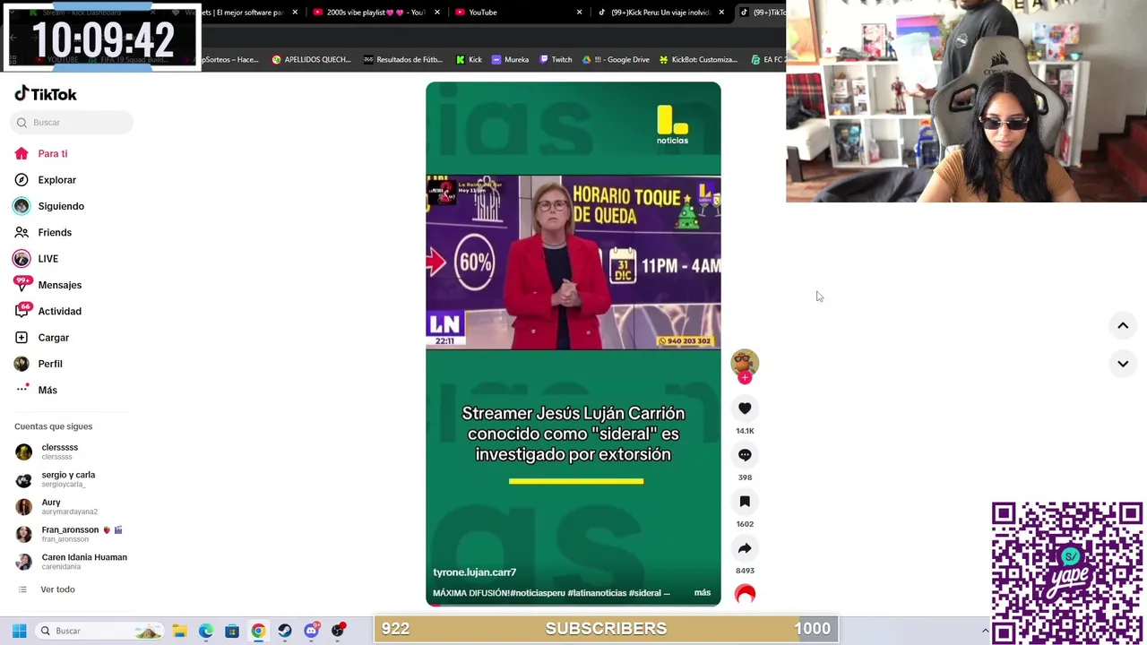Open Fran_aronsson account
Screen dimensions: 1147x645
[x=69, y=534]
